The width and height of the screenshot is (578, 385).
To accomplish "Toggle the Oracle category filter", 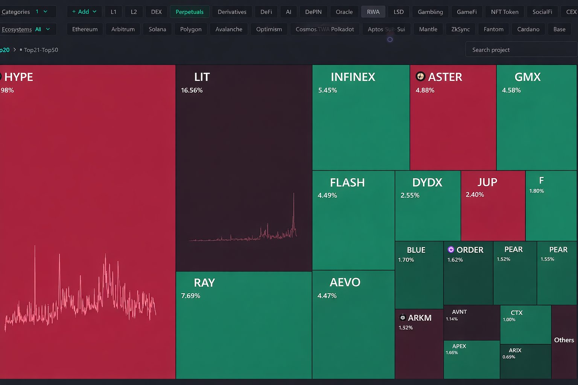I will 344,12.
